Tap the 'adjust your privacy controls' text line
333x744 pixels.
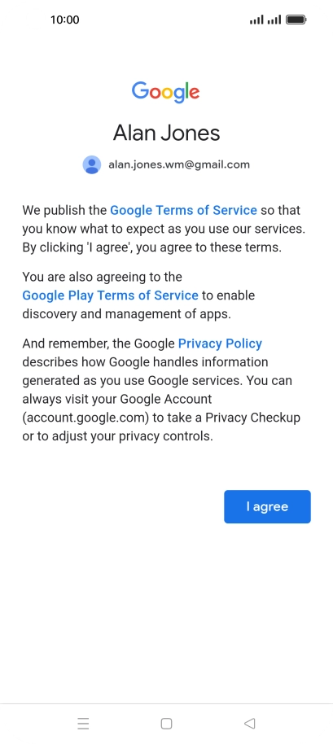(x=117, y=436)
